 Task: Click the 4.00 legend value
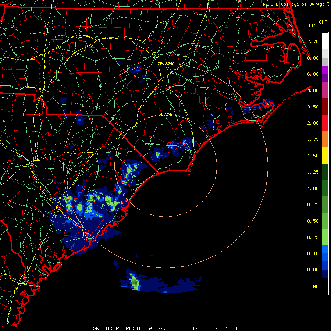[x=313, y=90]
